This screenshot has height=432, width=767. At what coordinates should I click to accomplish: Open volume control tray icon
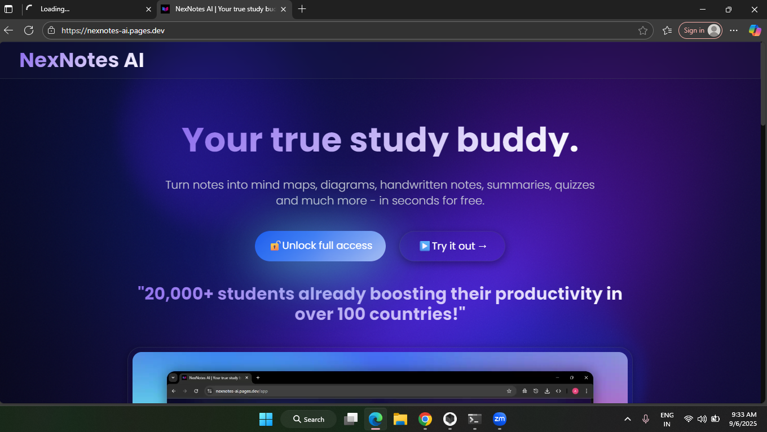(x=702, y=419)
